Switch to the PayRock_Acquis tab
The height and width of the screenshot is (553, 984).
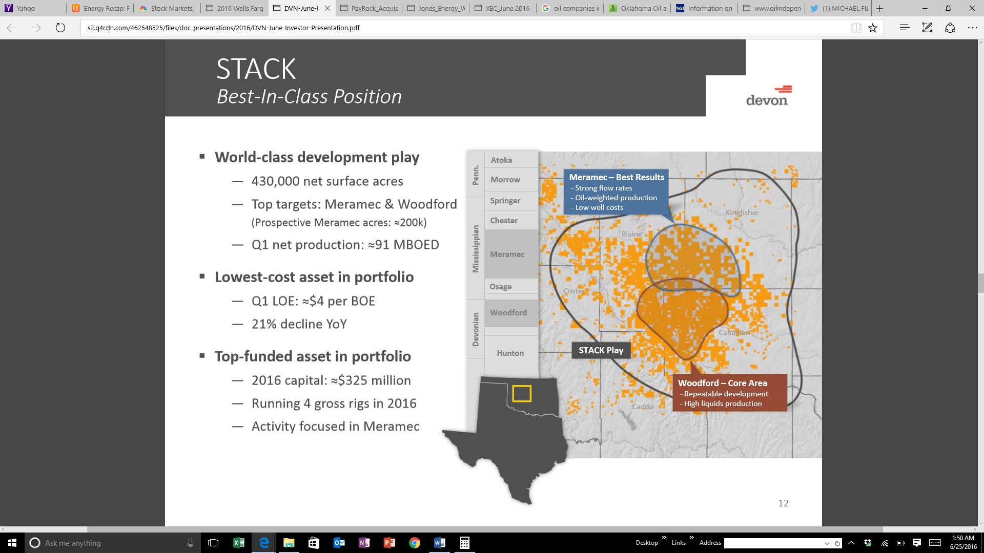point(369,8)
